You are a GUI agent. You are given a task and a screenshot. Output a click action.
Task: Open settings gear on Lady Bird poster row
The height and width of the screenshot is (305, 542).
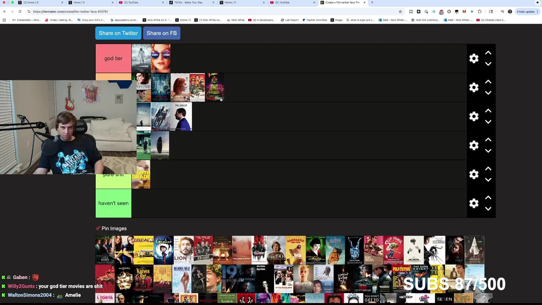point(474,87)
